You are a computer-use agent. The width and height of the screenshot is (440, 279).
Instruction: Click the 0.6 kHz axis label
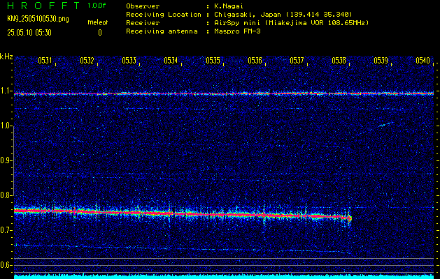[6, 265]
